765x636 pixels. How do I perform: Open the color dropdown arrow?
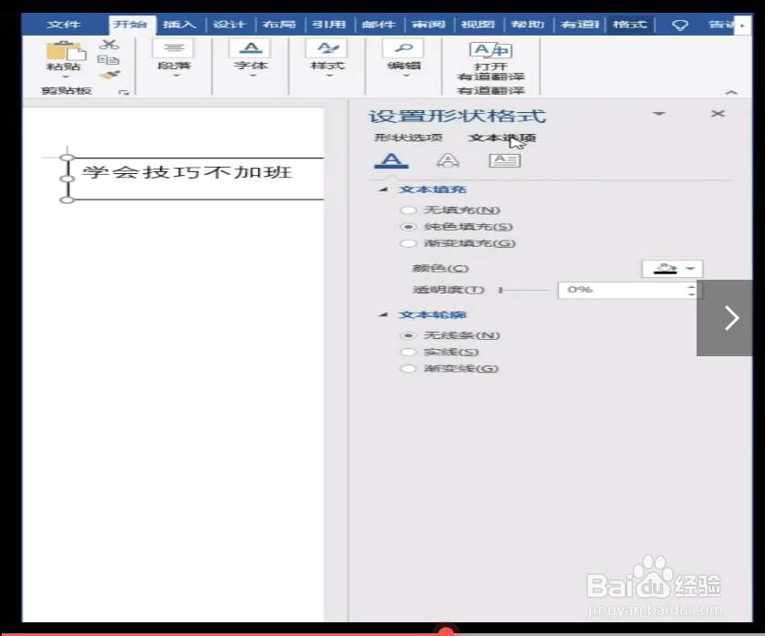click(690, 269)
